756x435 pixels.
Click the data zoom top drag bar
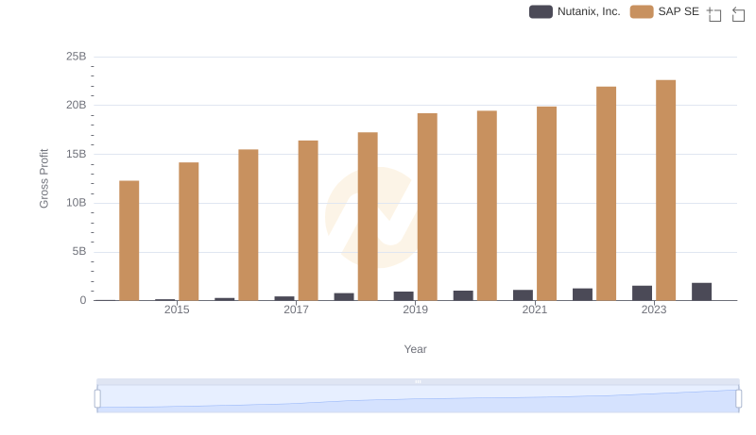coord(418,381)
